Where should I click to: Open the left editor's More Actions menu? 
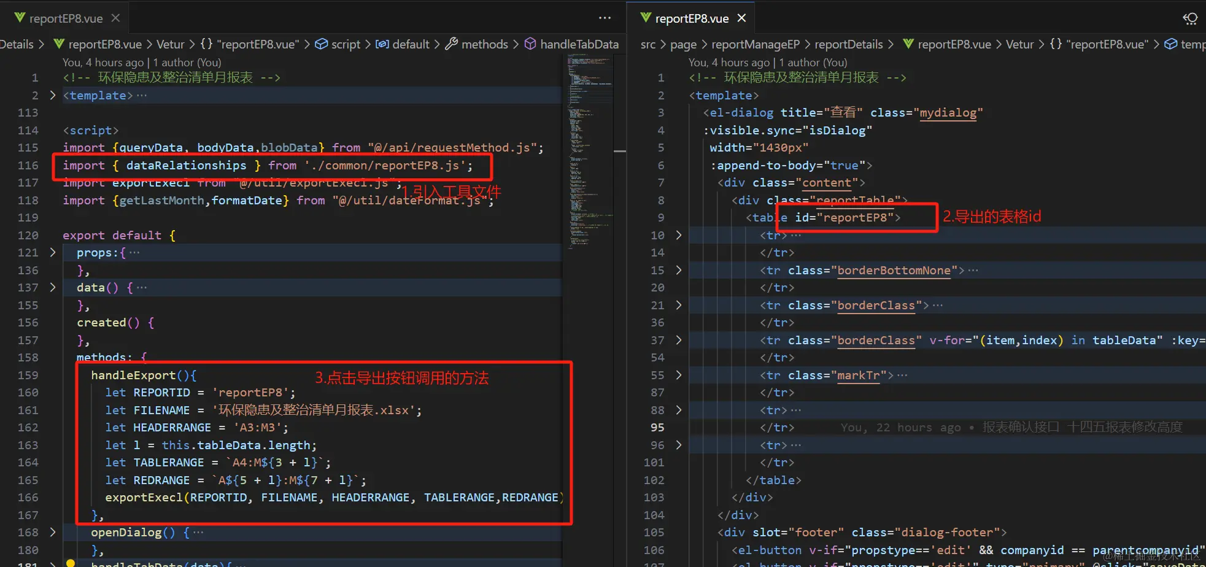tap(605, 18)
